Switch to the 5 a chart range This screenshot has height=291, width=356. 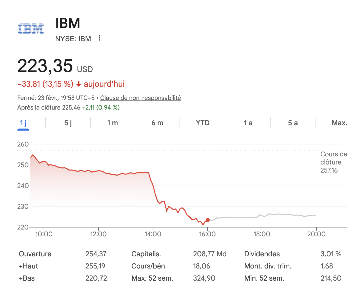293,123
